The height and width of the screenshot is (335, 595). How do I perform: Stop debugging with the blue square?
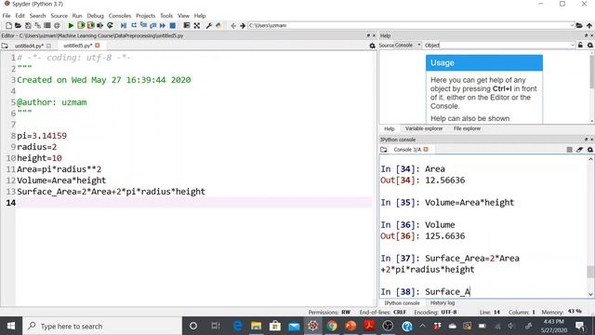pyautogui.click(x=173, y=25)
